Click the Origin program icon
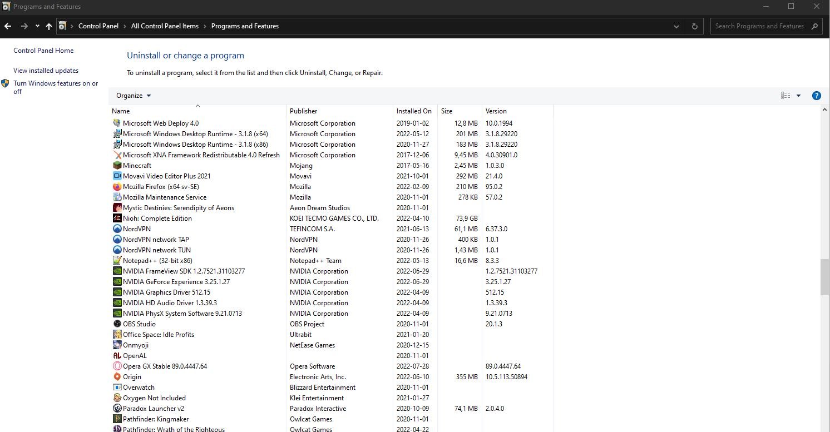Screen dimensions: 830x432 pyautogui.click(x=117, y=377)
